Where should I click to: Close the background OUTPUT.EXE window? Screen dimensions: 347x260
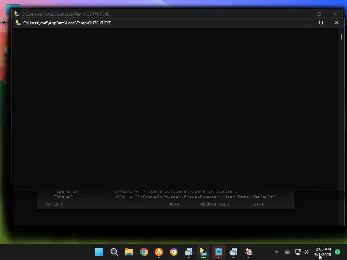(x=334, y=14)
